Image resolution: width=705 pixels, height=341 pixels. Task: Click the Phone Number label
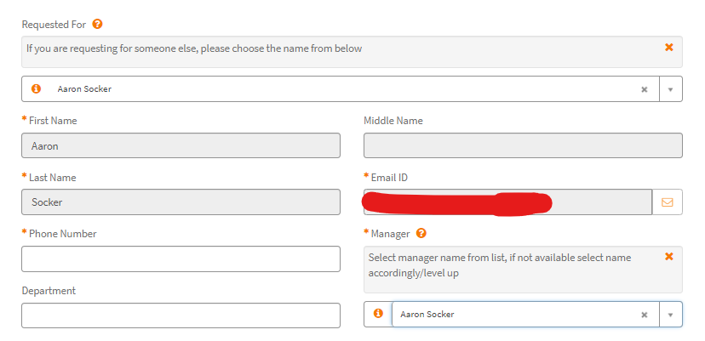click(x=62, y=234)
